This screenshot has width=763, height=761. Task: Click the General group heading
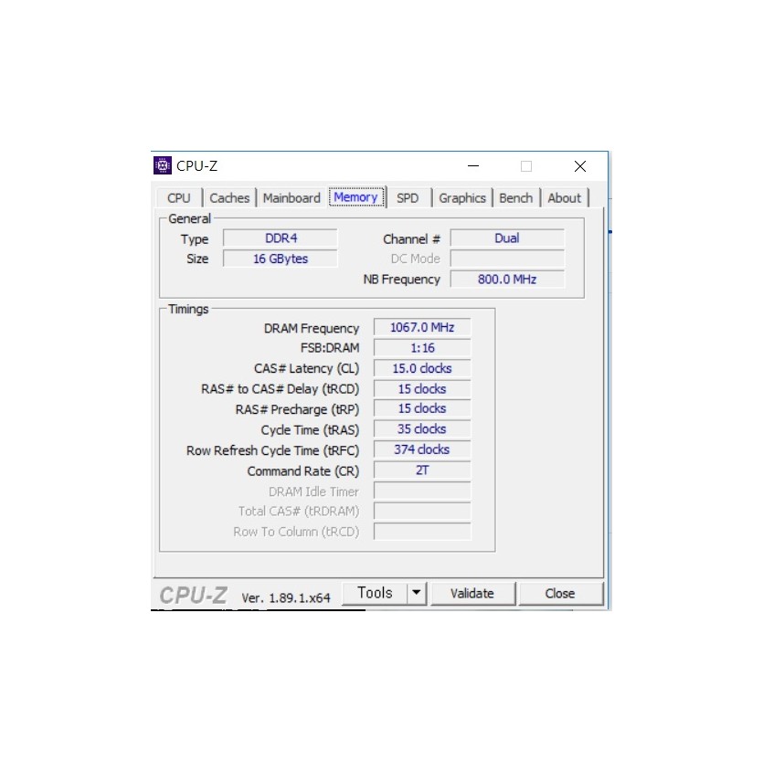[189, 218]
